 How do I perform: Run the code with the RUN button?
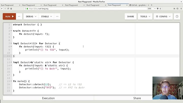[x=9, y=17]
